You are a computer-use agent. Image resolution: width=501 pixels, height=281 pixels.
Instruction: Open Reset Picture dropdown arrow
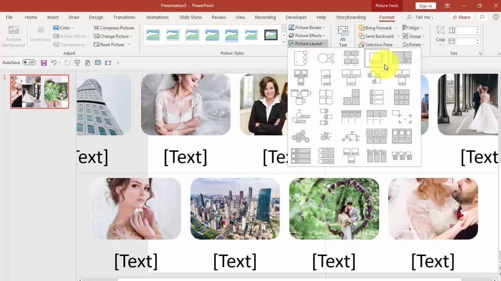[x=129, y=44]
